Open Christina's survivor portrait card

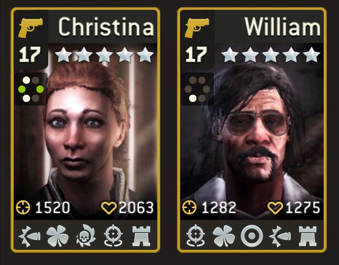(86, 130)
